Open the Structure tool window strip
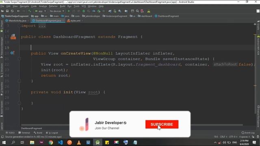260x146 pixels. [2, 70]
